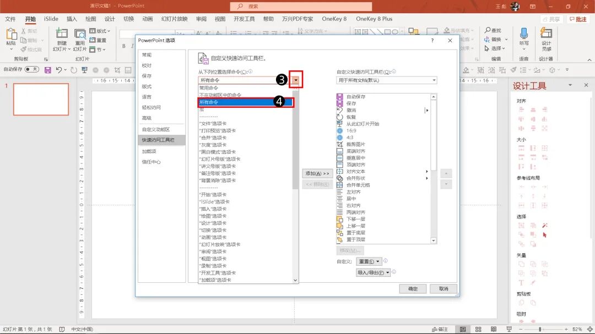
Task: Click the 共享 (Share) button
Action: click(551, 19)
